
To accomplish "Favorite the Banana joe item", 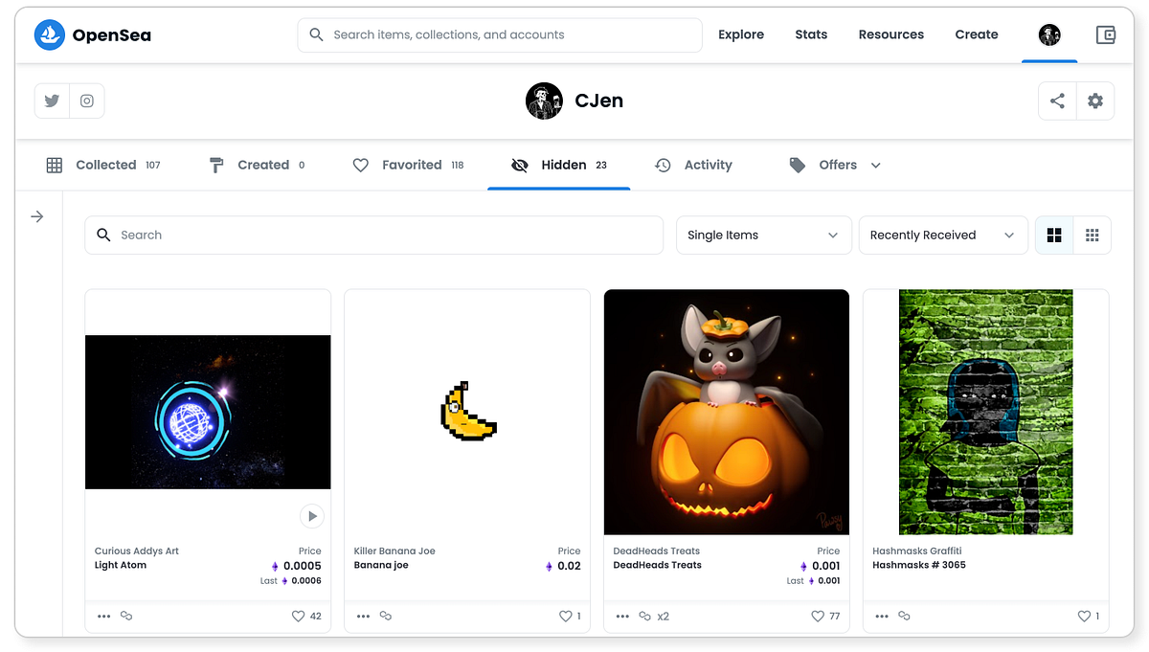I will coord(566,617).
